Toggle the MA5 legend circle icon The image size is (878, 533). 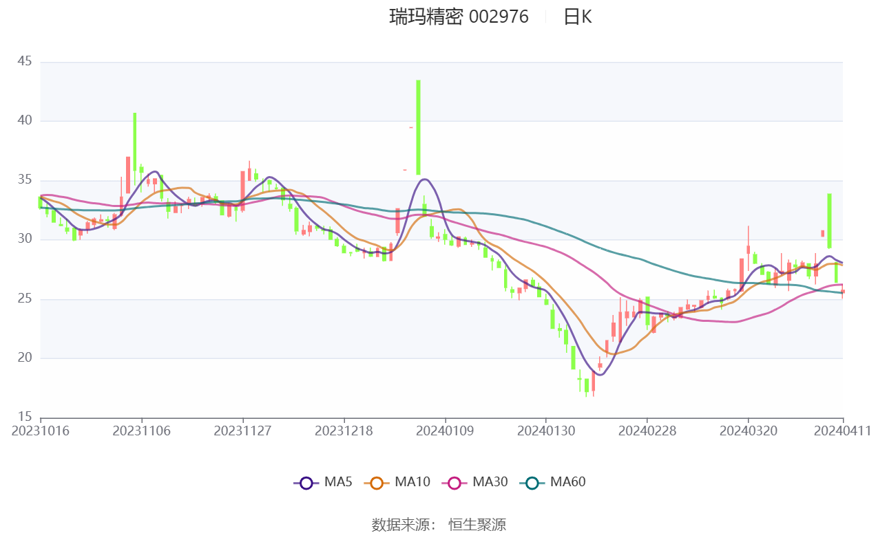pos(306,483)
